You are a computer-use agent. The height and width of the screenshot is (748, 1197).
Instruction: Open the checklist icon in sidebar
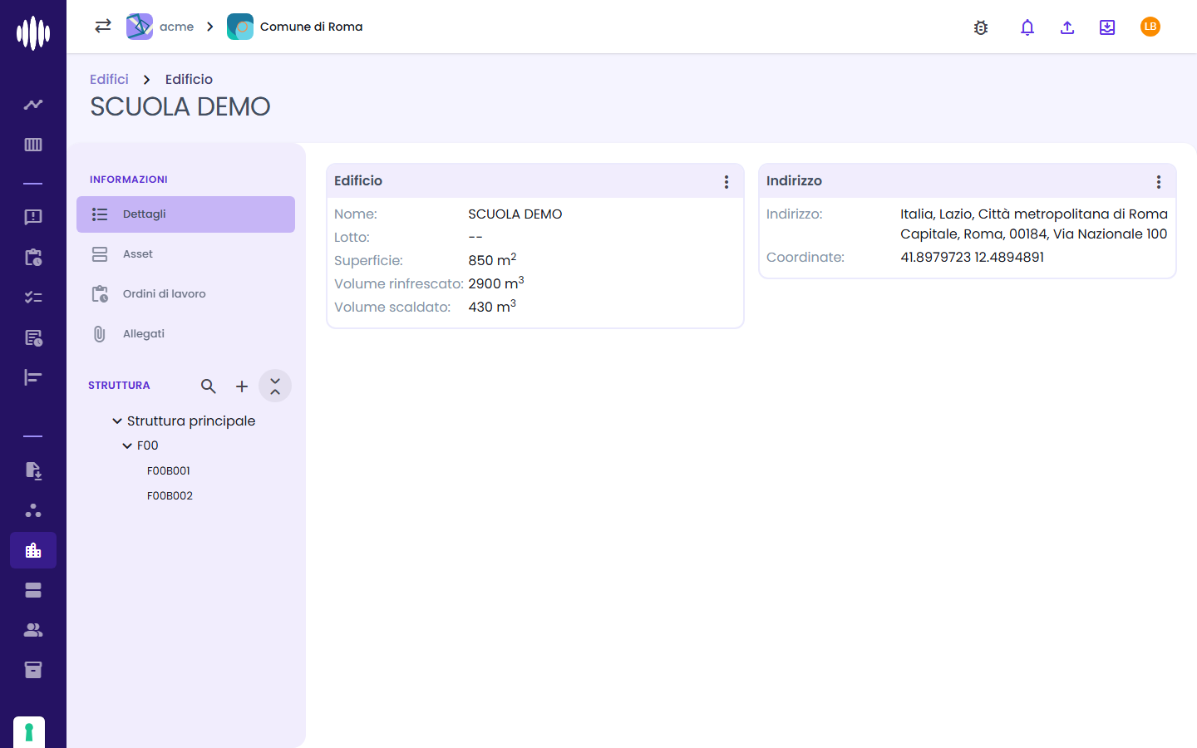[x=33, y=297]
